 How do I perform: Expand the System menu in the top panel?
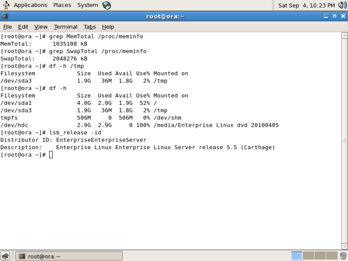[87, 5]
